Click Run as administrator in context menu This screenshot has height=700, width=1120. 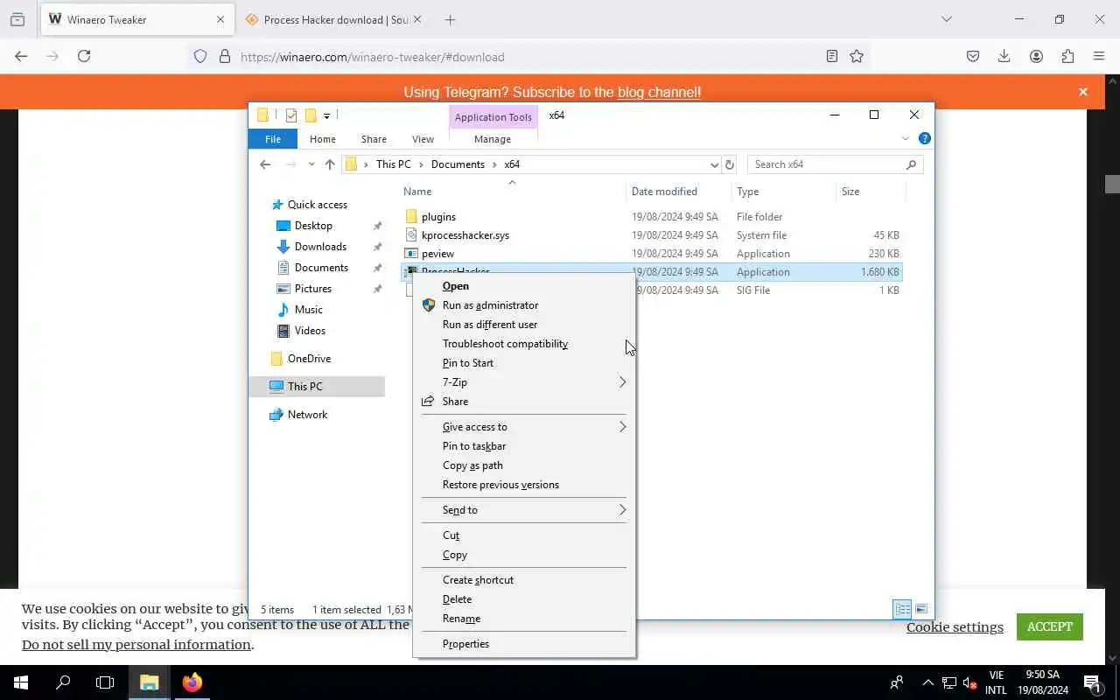point(490,305)
